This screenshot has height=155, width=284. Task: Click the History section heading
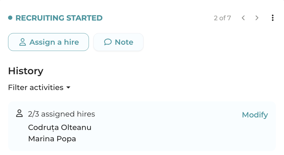(26, 71)
